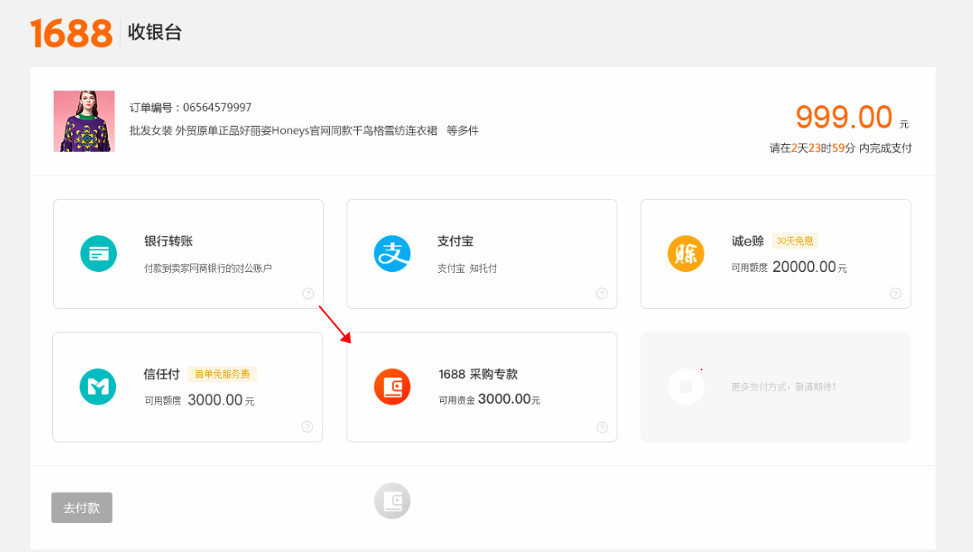This screenshot has width=973, height=552.
Task: Click the 999.00 payment amount
Action: click(844, 117)
